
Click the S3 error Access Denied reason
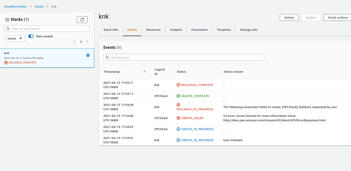point(274,118)
